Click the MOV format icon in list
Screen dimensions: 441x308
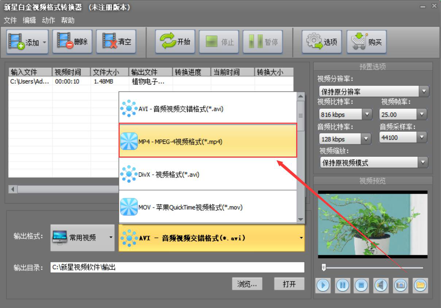click(129, 207)
